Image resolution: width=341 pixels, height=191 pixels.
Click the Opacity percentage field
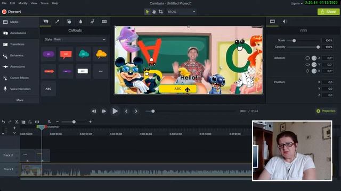pos(327,47)
